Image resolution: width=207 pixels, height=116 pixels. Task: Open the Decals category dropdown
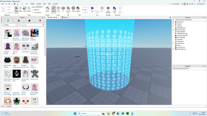click(x=10, y=25)
